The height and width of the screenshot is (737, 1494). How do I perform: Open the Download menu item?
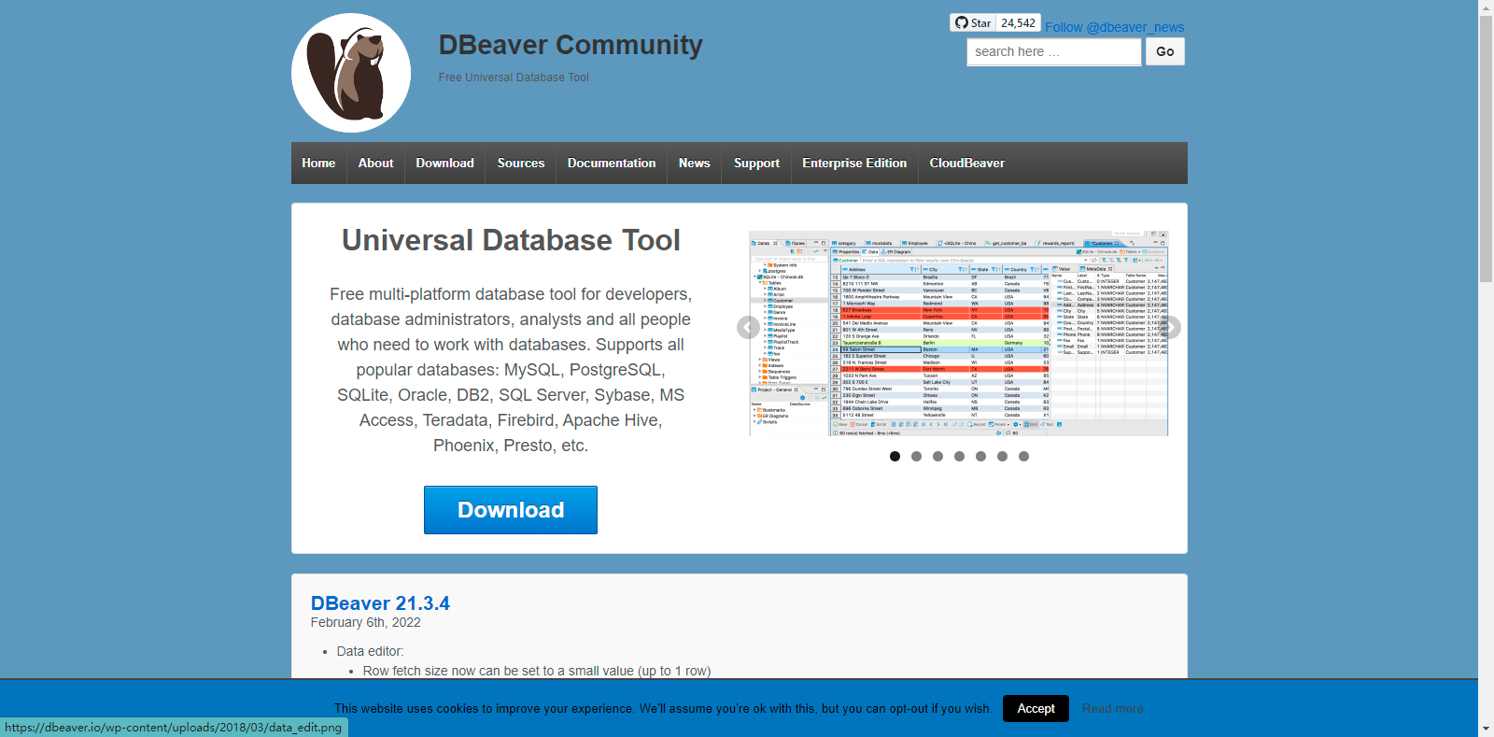[445, 163]
